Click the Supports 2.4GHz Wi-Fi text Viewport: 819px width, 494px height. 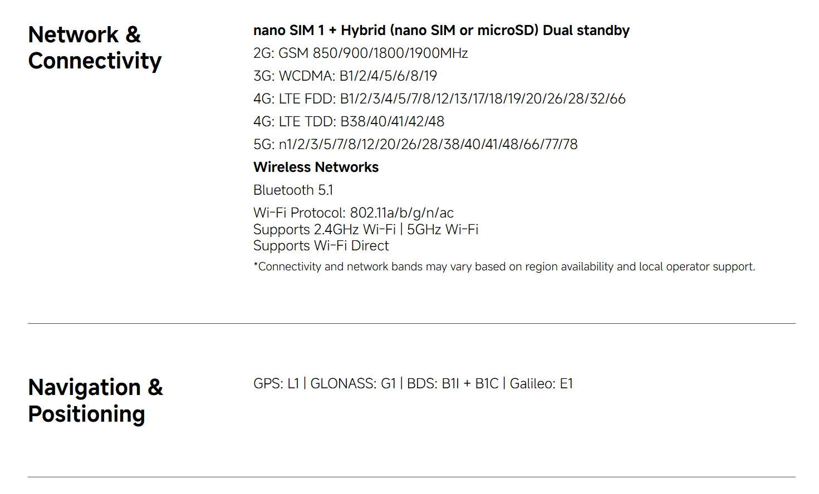click(x=324, y=230)
